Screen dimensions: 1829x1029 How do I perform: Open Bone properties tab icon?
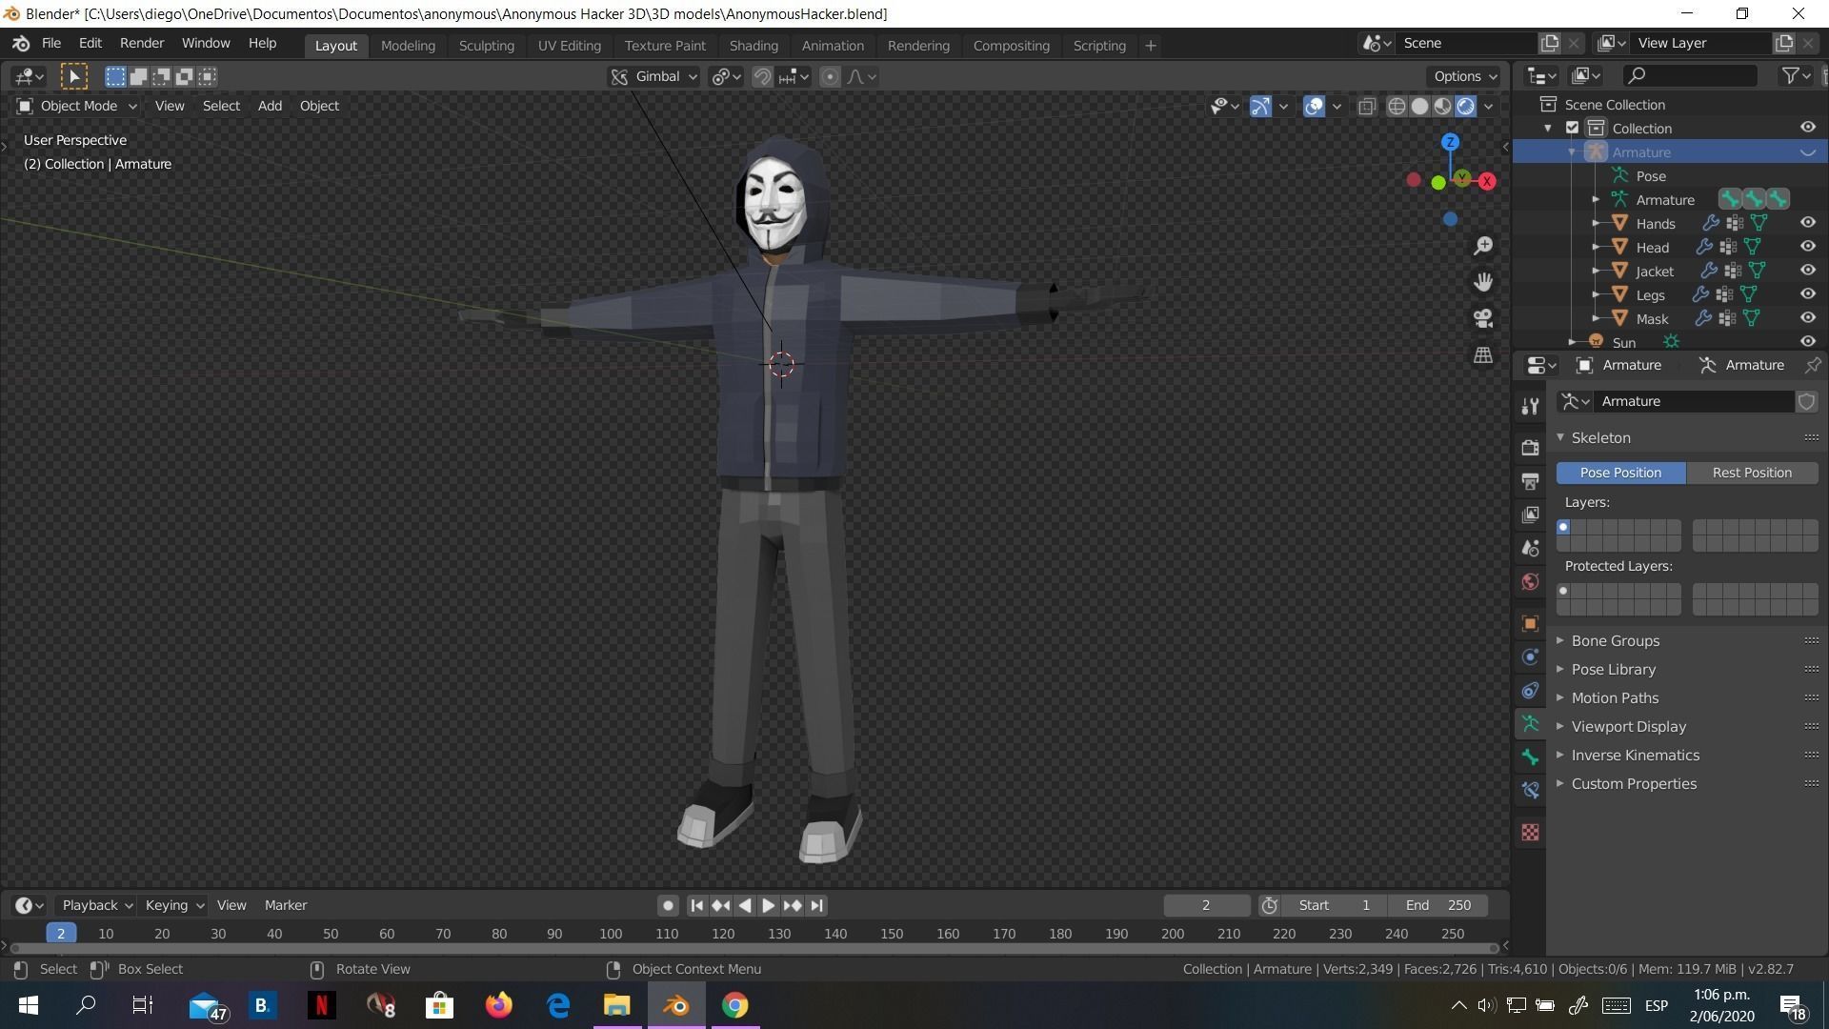coord(1530,757)
